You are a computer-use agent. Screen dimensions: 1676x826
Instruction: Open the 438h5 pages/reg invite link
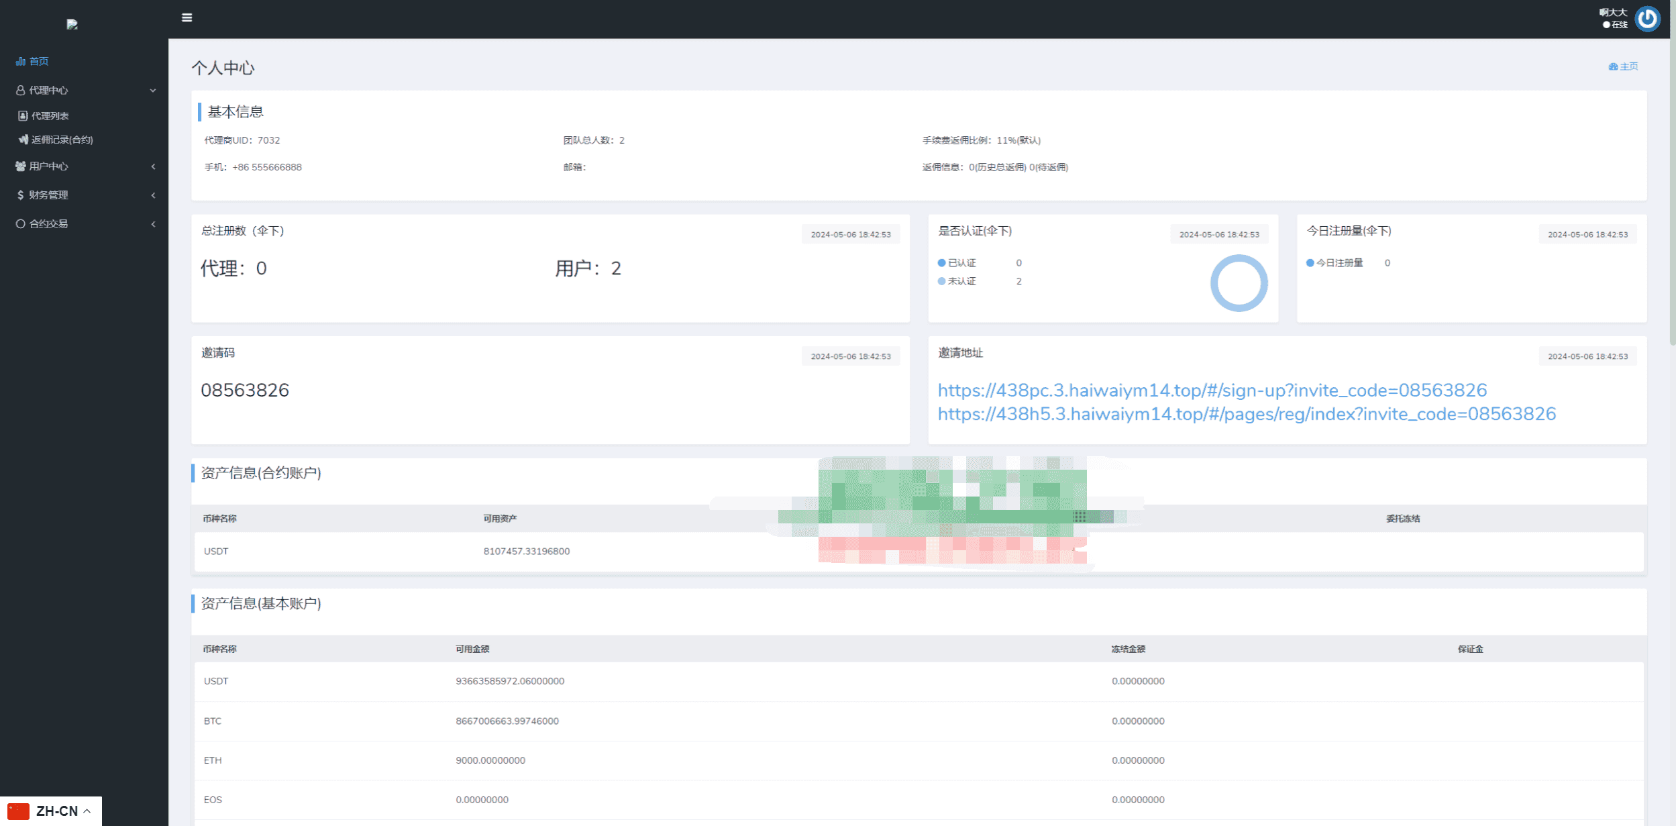tap(1247, 413)
